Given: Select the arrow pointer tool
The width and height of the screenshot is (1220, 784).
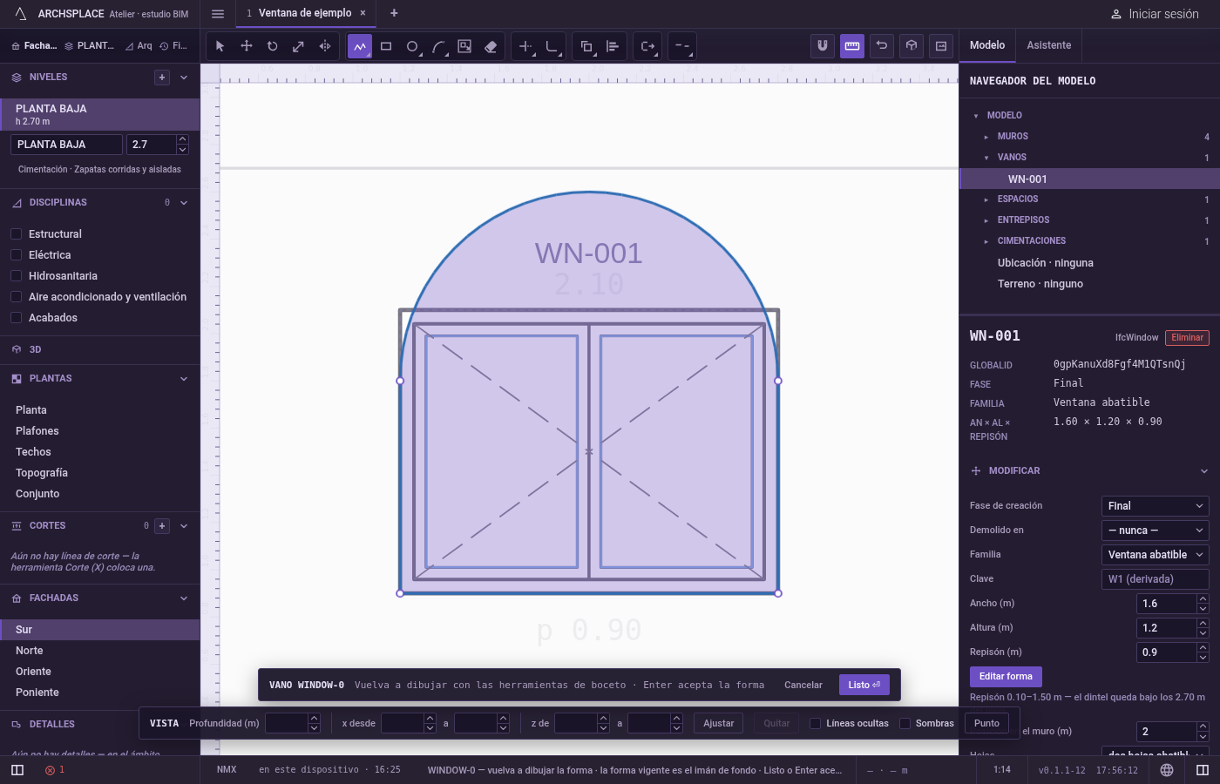Looking at the screenshot, I should point(220,46).
